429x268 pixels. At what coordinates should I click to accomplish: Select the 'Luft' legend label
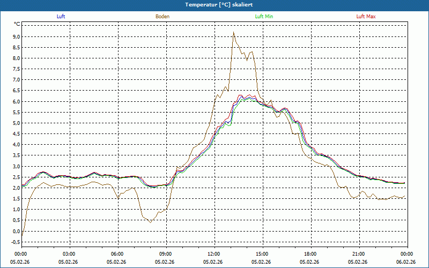click(x=61, y=17)
